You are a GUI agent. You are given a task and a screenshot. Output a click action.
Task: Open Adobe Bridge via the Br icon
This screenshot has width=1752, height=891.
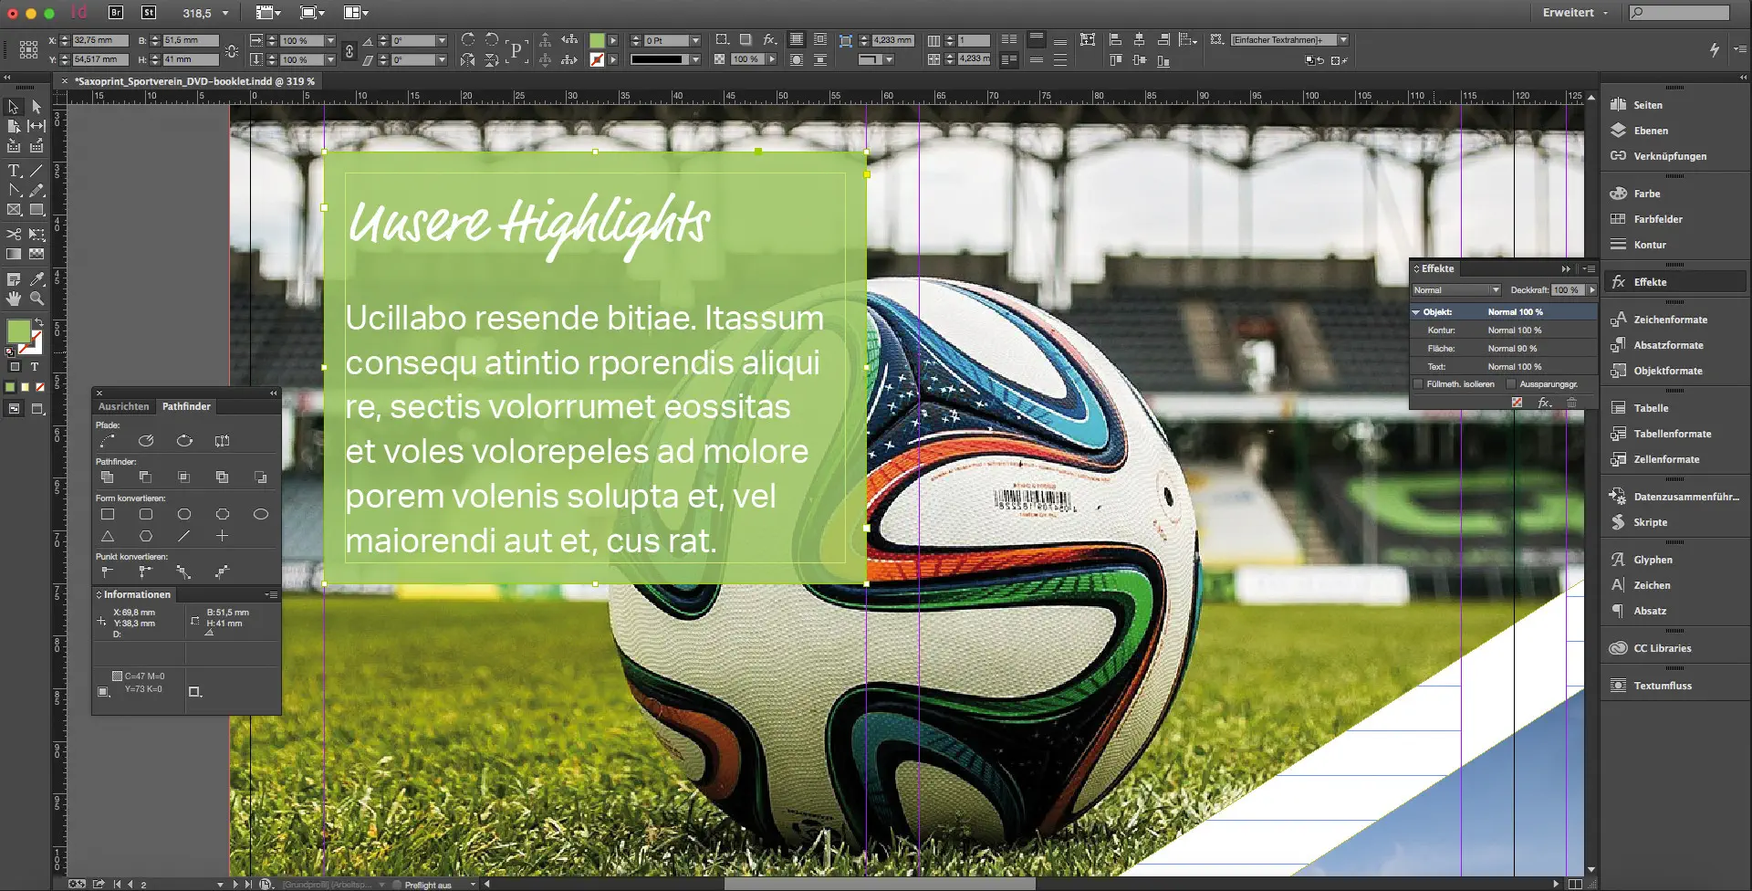click(x=116, y=13)
